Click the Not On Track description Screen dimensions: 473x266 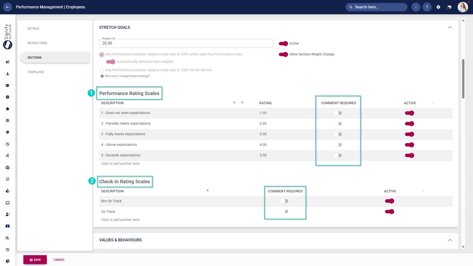(x=111, y=201)
